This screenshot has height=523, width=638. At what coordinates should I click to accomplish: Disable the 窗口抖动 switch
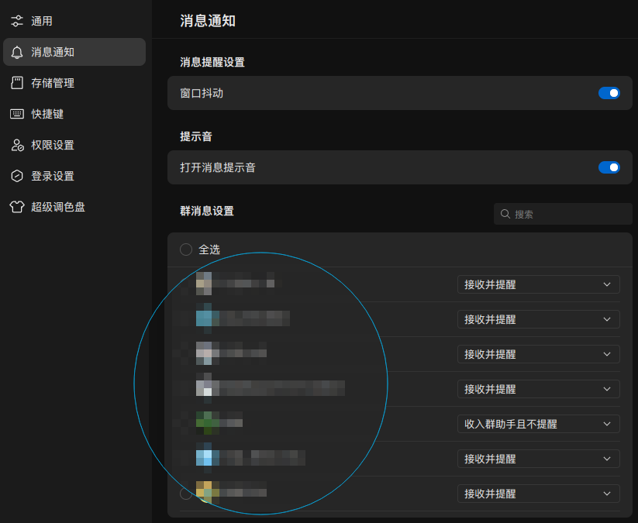pyautogui.click(x=609, y=93)
